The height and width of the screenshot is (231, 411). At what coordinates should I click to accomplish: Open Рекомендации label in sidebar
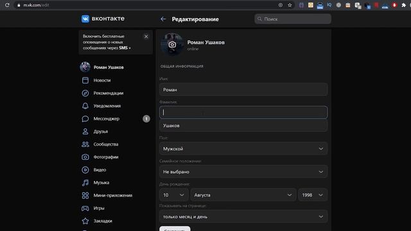(x=109, y=93)
